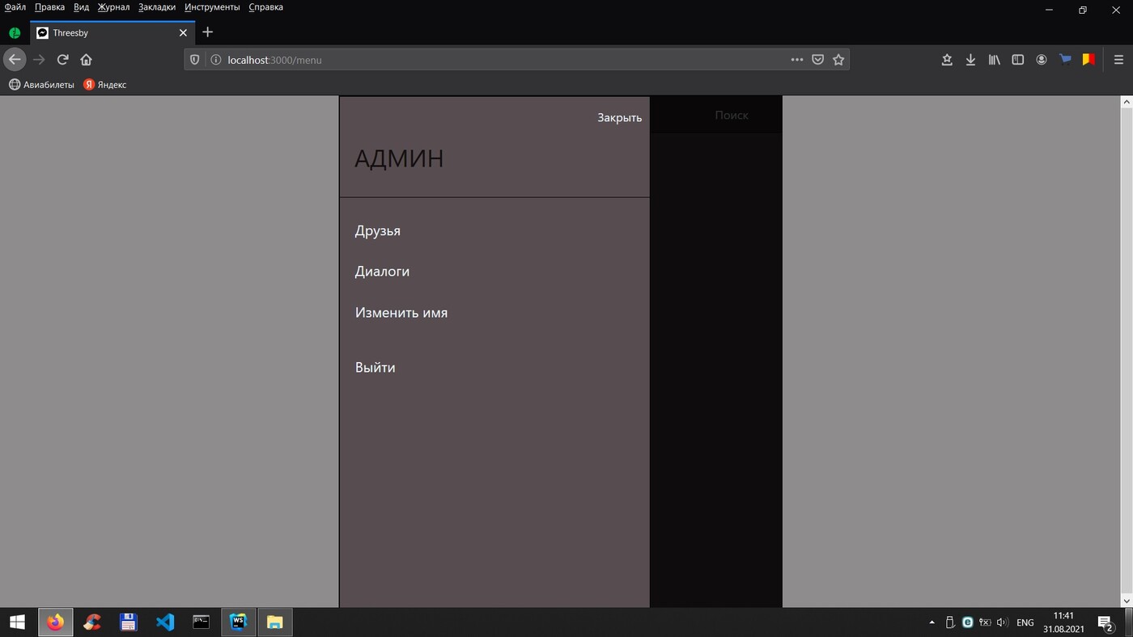Toggle the sidebar view icon

1018,60
